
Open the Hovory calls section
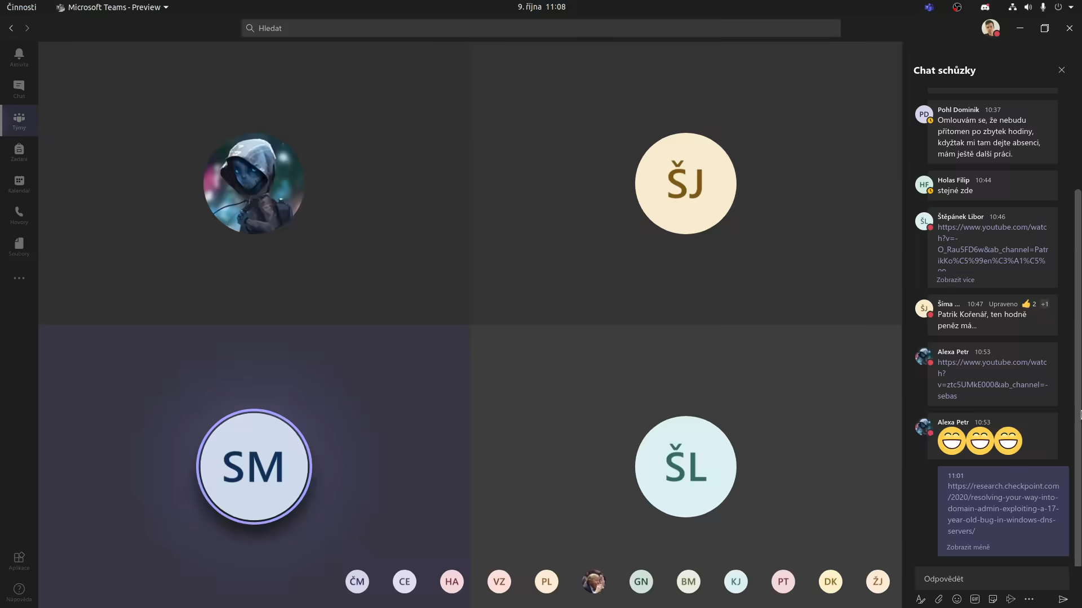(x=19, y=215)
